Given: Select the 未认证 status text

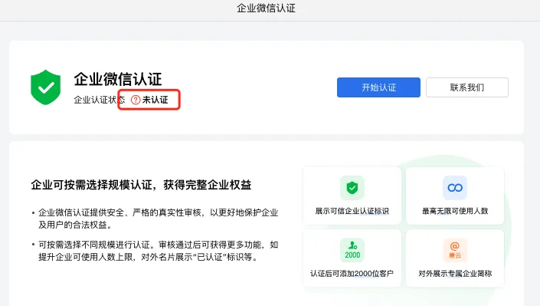Looking at the screenshot, I should 155,100.
